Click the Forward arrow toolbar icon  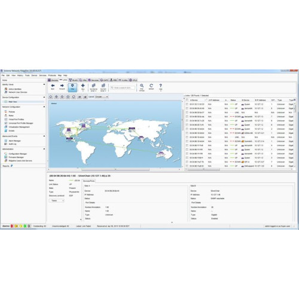[62, 86]
